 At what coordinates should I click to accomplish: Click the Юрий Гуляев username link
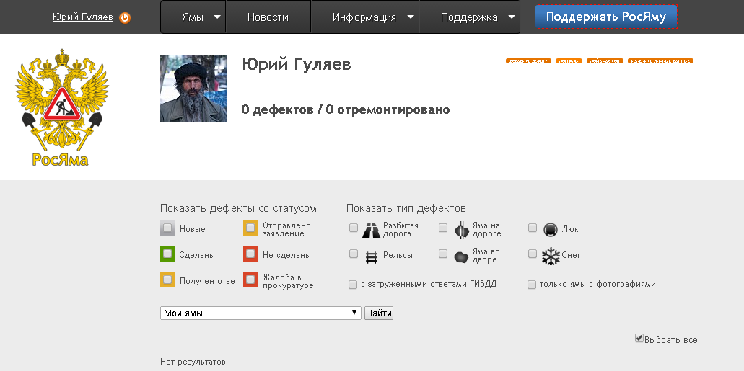coord(83,17)
